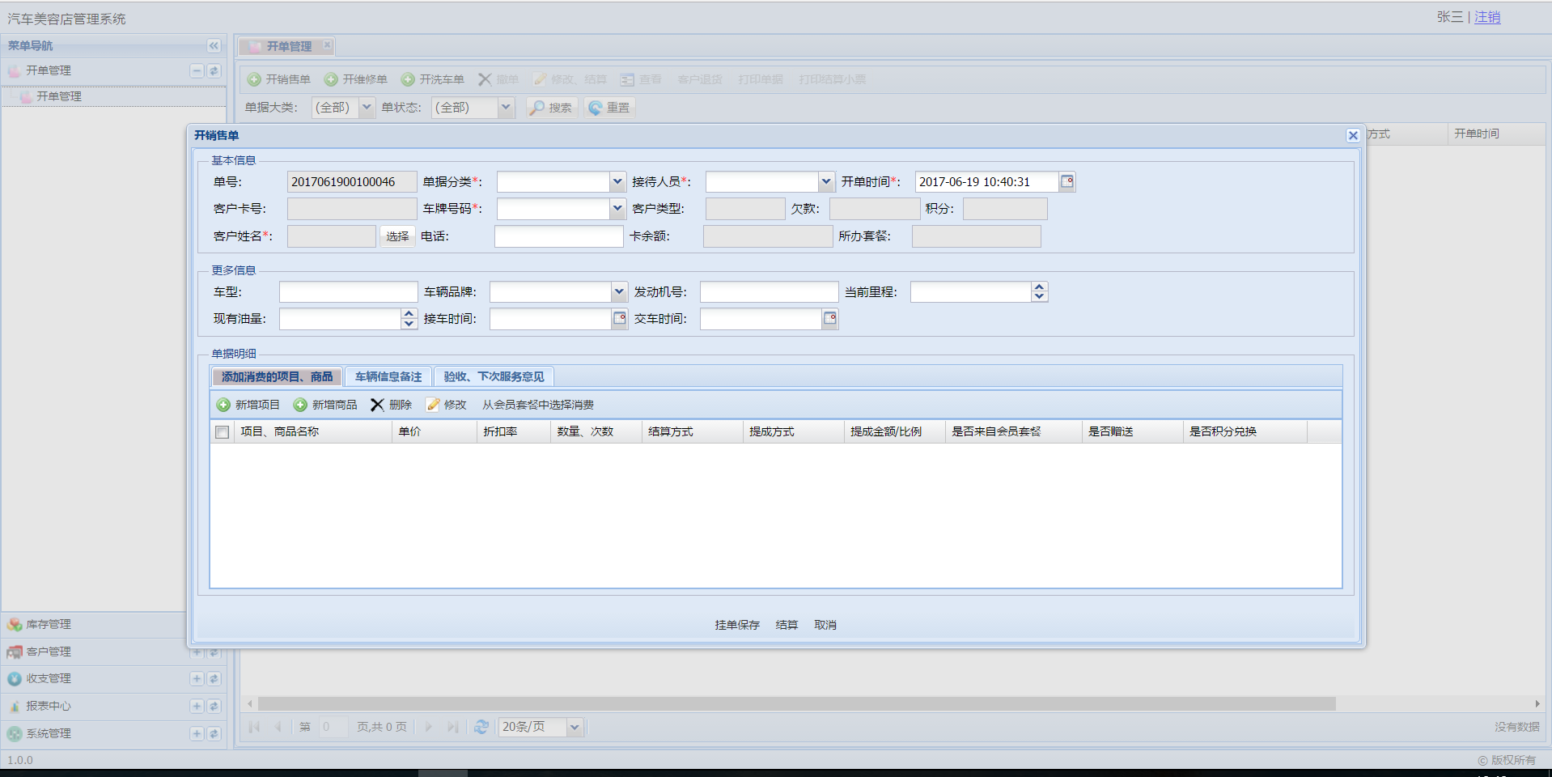The height and width of the screenshot is (777, 1552).
Task: Click 挂单保存 button
Action: (x=737, y=625)
